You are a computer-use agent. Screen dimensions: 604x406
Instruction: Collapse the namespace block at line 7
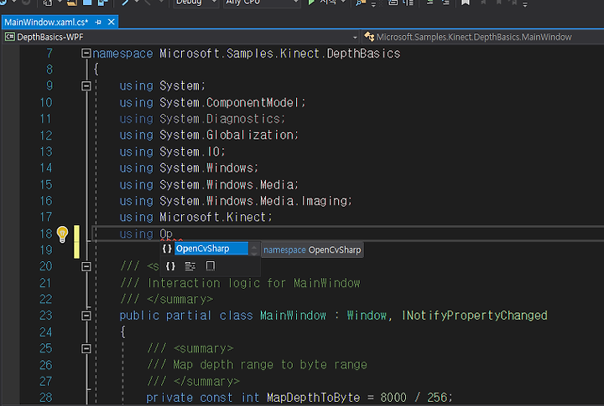[86, 54]
